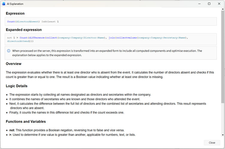Screen dimensions: 225x149
Task: Click the vertical scrollbar thumb
Action: 223,57
